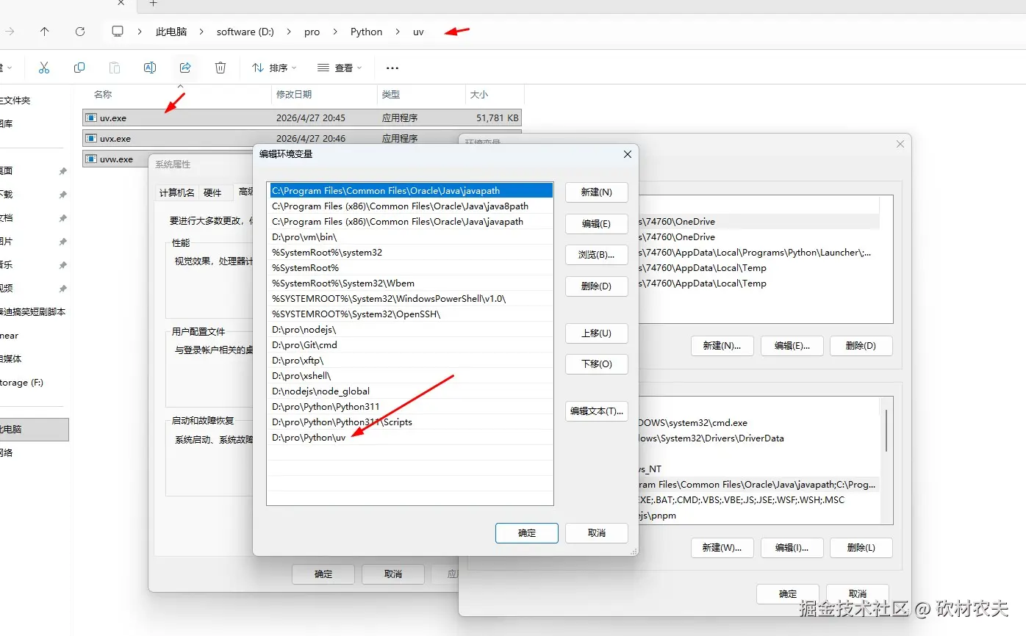Select the %SystemRoot%\System32\Wbem entry
The height and width of the screenshot is (636, 1026).
click(x=410, y=283)
